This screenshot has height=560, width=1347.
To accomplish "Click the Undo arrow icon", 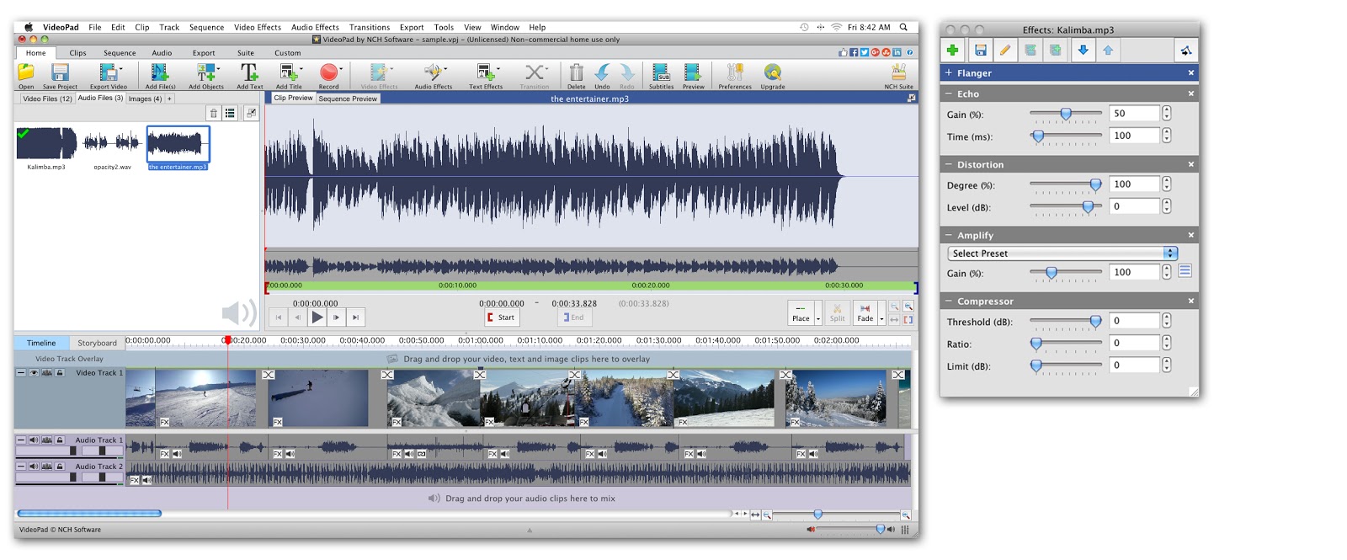I will [602, 72].
